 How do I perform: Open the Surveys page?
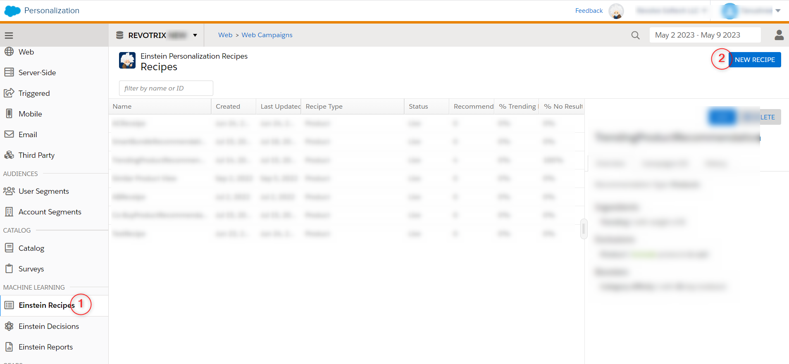(x=31, y=269)
